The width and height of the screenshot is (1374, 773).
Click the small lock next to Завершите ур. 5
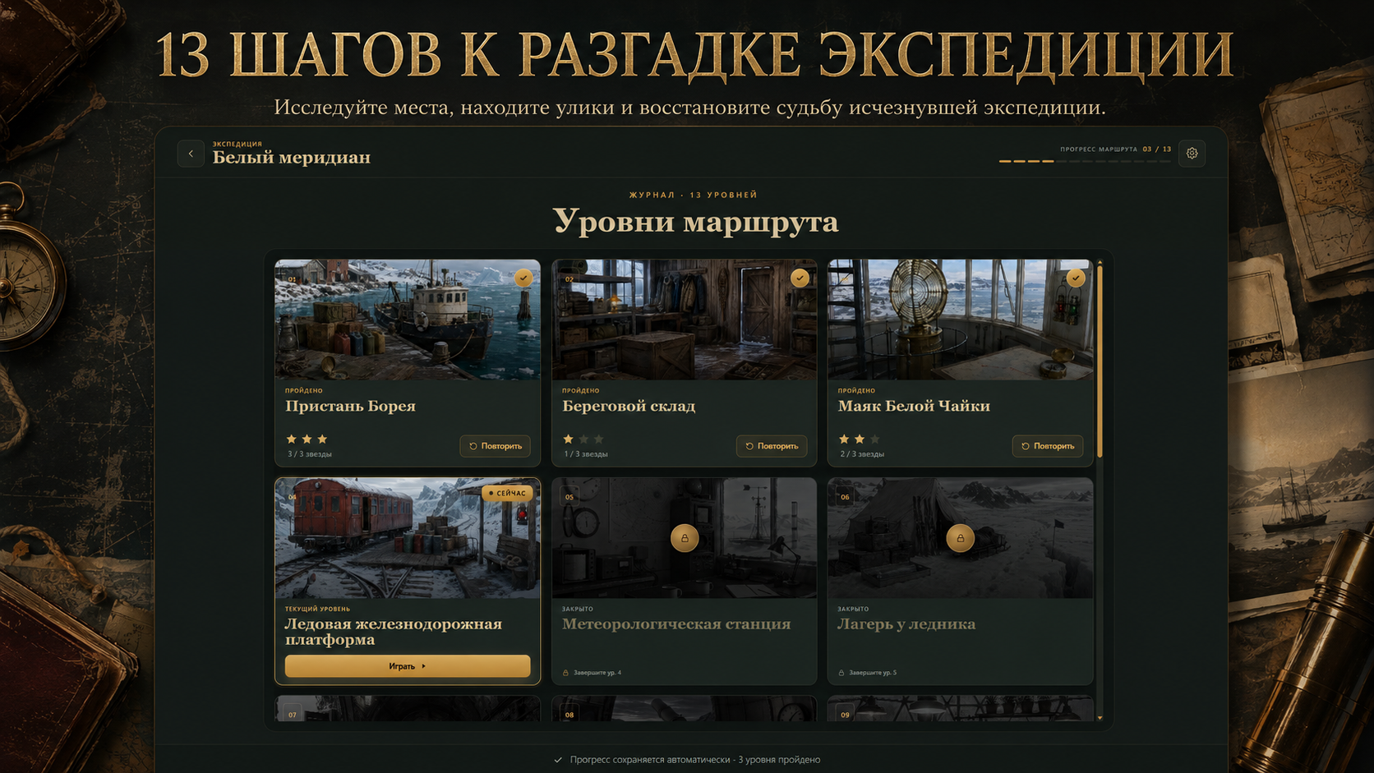[x=841, y=673]
